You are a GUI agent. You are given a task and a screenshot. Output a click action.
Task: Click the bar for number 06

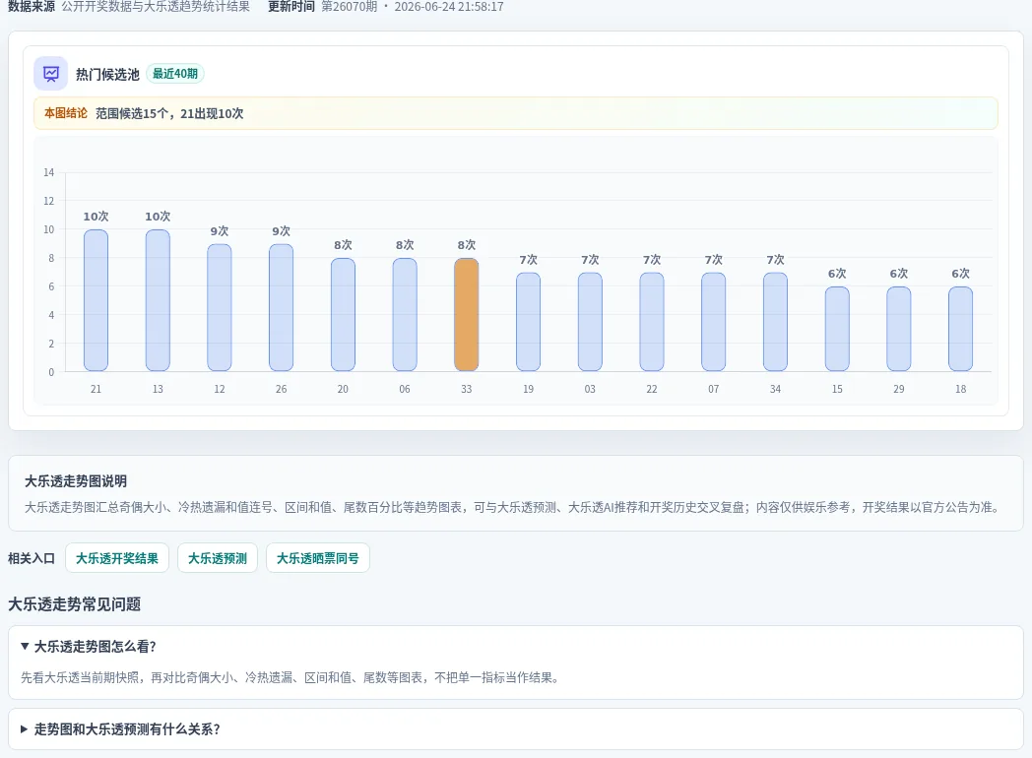(x=405, y=314)
